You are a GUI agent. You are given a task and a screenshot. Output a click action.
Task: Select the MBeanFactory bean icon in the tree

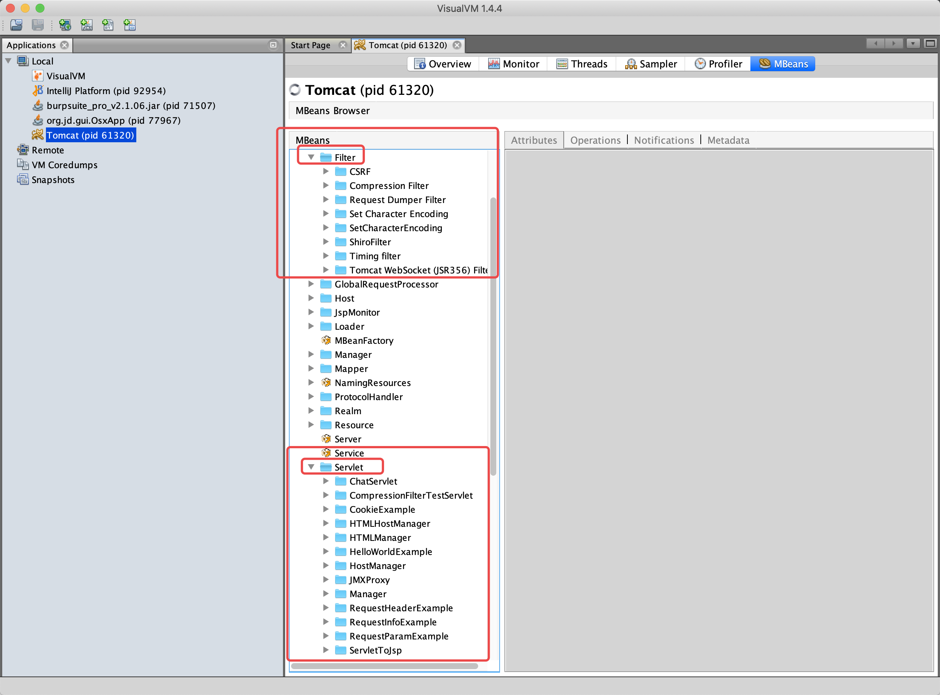coord(326,340)
